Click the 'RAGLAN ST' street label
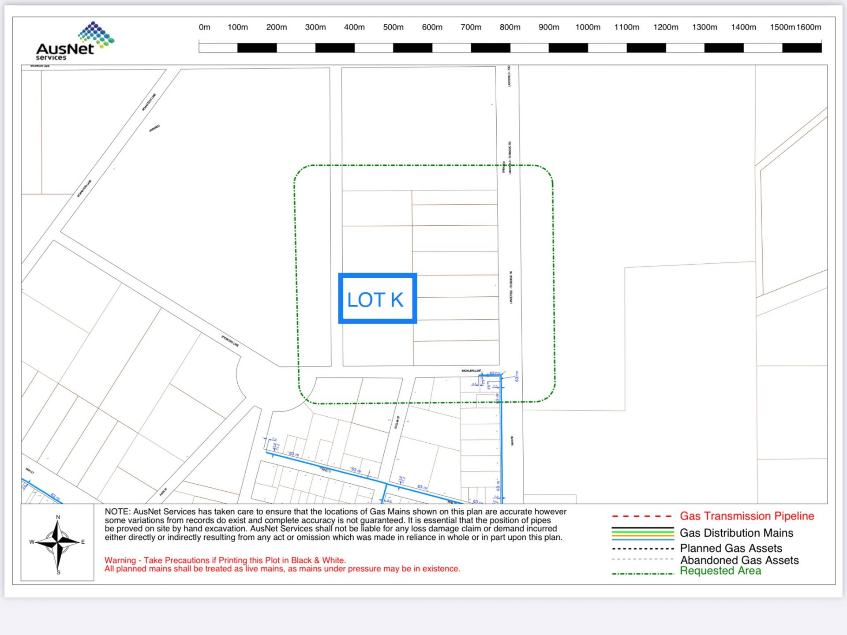This screenshot has width=847, height=635. click(x=397, y=422)
